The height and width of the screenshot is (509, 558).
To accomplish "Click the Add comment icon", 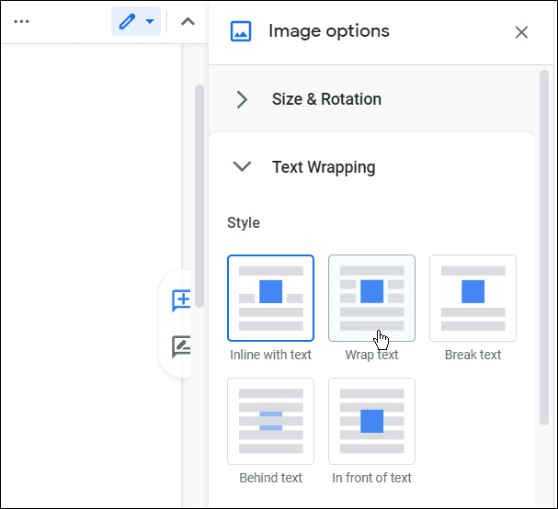I will click(181, 301).
